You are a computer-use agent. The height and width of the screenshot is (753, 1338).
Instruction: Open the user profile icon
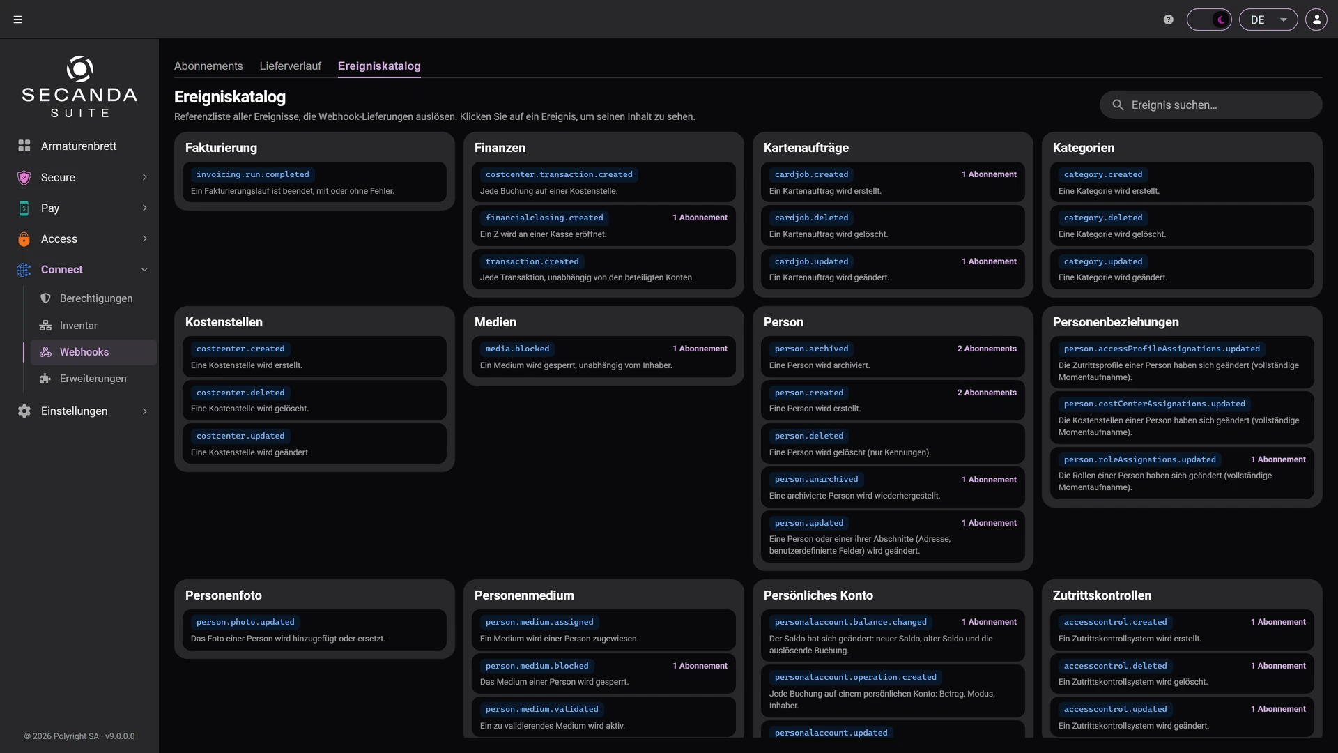1316,20
